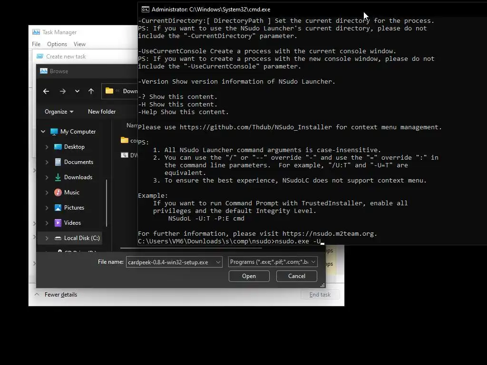Click Cancel button in Browse dialog
The width and height of the screenshot is (487, 365).
297,276
